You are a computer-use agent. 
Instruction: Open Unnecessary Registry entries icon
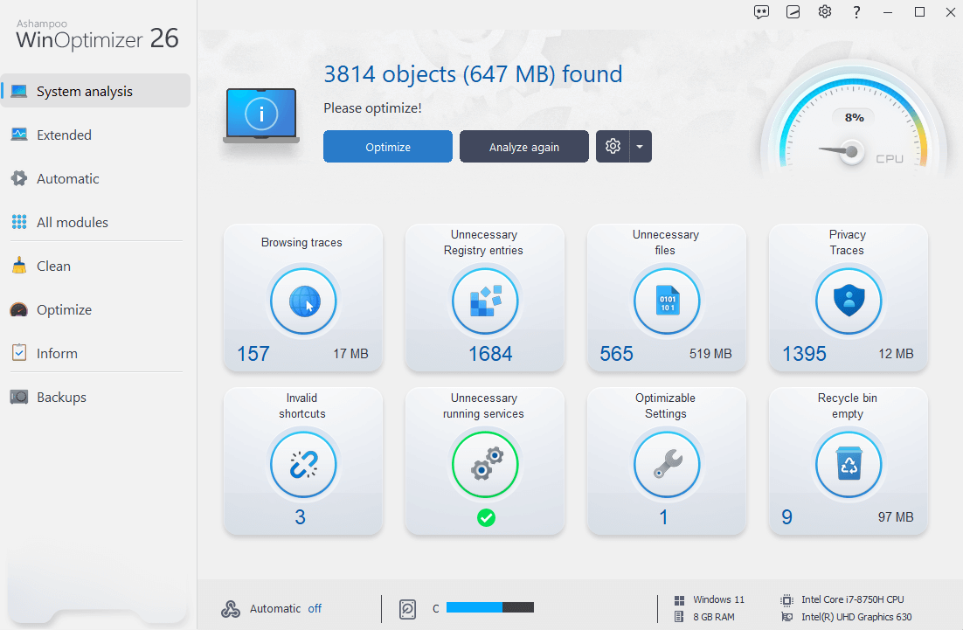[485, 301]
